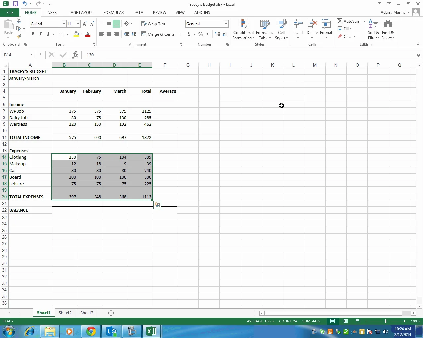Increase font size with the large A icon

(85, 24)
